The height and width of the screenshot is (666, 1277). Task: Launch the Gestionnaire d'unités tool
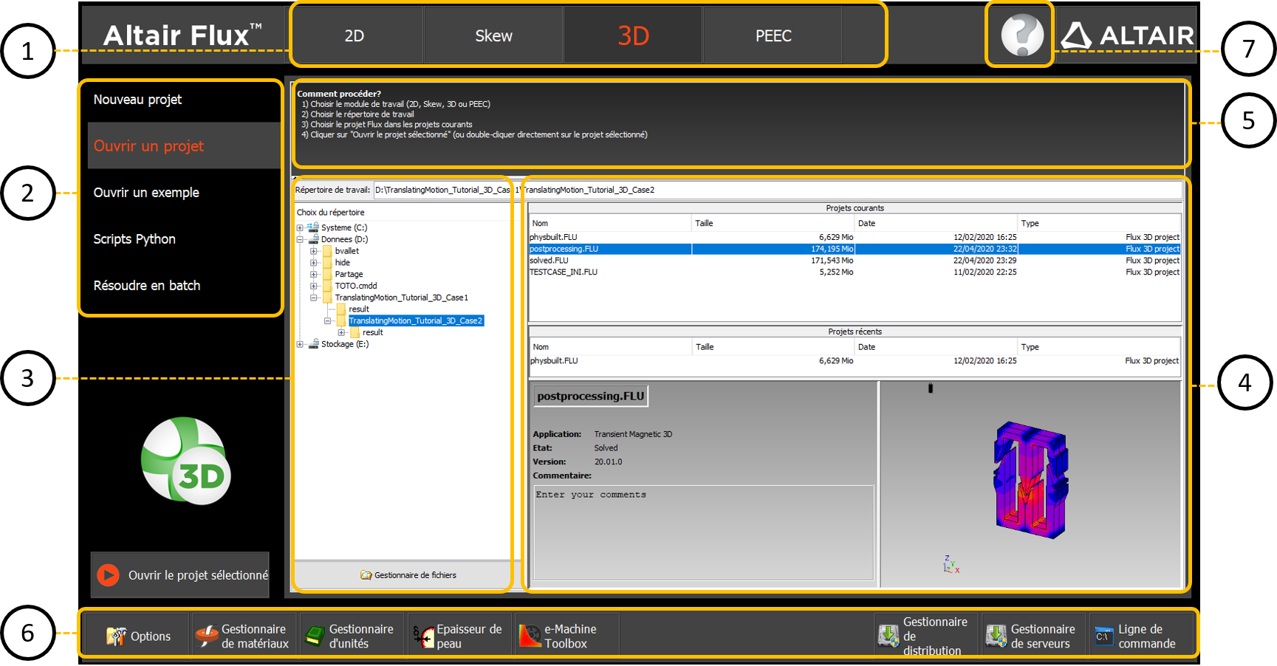tap(350, 636)
